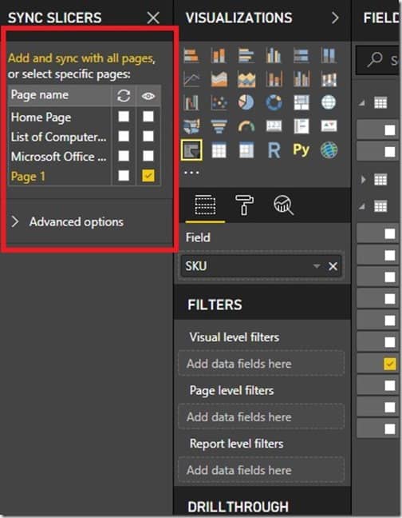Add a filled map visual
The width and height of the screenshot is (402, 518).
point(191,126)
